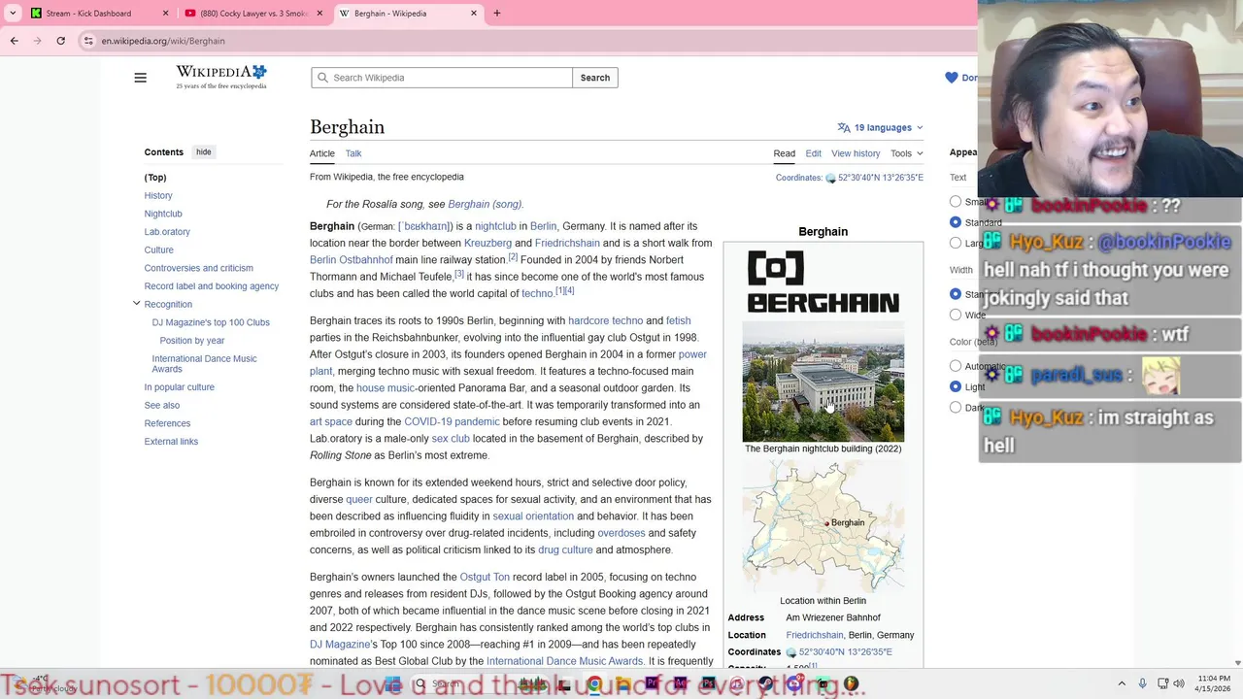Follow the Berlin Ostbahnhof link
This screenshot has width=1243, height=699.
352,260
